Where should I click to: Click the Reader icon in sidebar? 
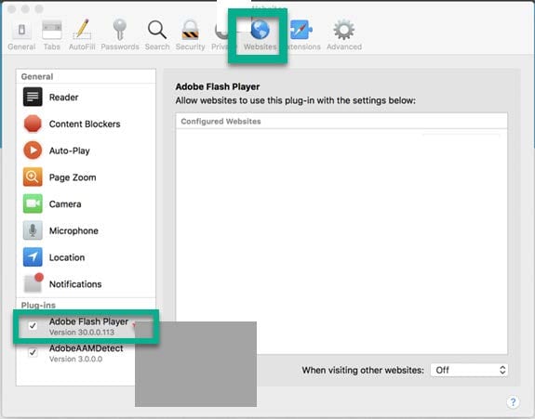[x=33, y=97]
